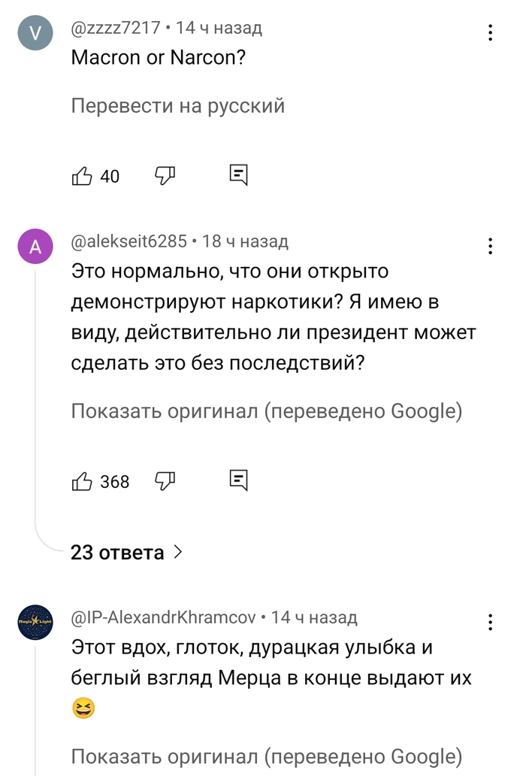Show original of the @alekseit6285 comment

point(266,411)
